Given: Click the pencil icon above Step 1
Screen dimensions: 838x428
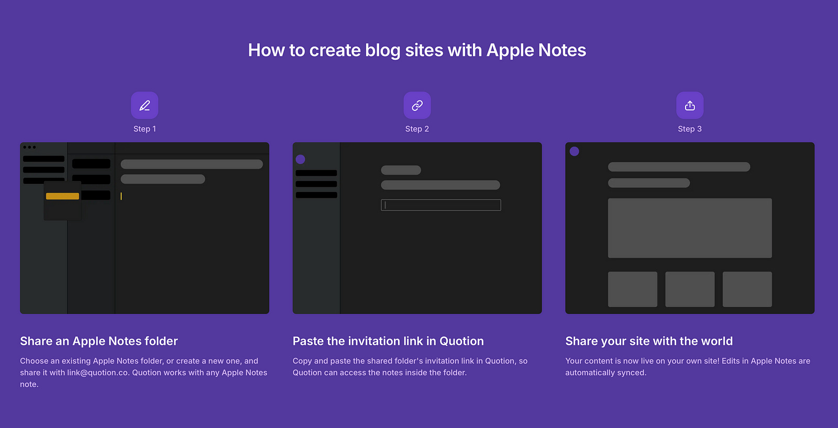Looking at the screenshot, I should click(x=145, y=106).
